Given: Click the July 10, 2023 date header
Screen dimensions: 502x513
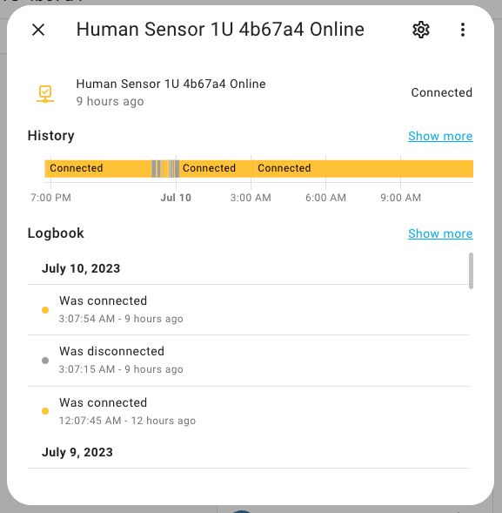Looking at the screenshot, I should [x=81, y=268].
